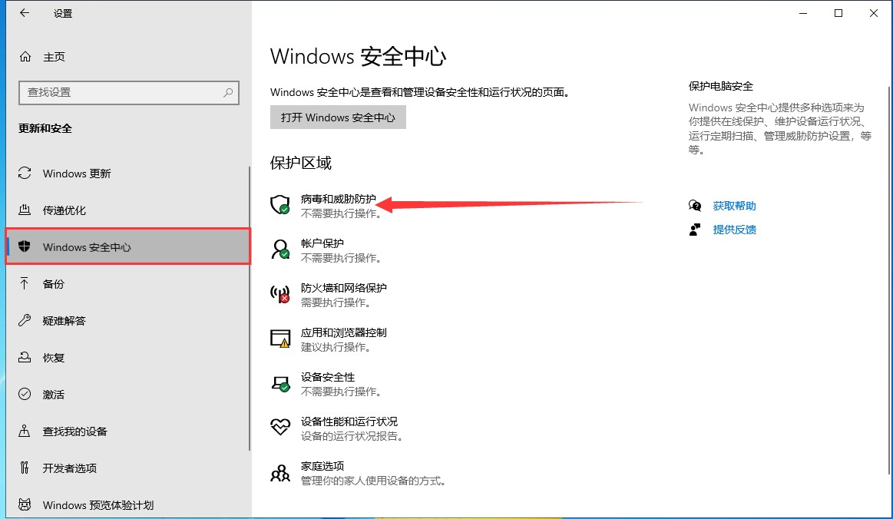Screen dimensions: 893x519
Task: Click the search magnifier icon in 查找设置
Action: [228, 92]
